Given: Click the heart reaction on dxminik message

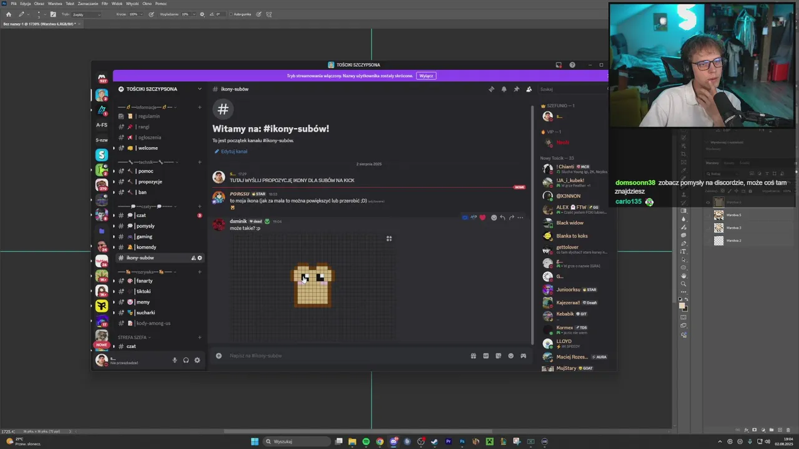Looking at the screenshot, I should click(483, 218).
